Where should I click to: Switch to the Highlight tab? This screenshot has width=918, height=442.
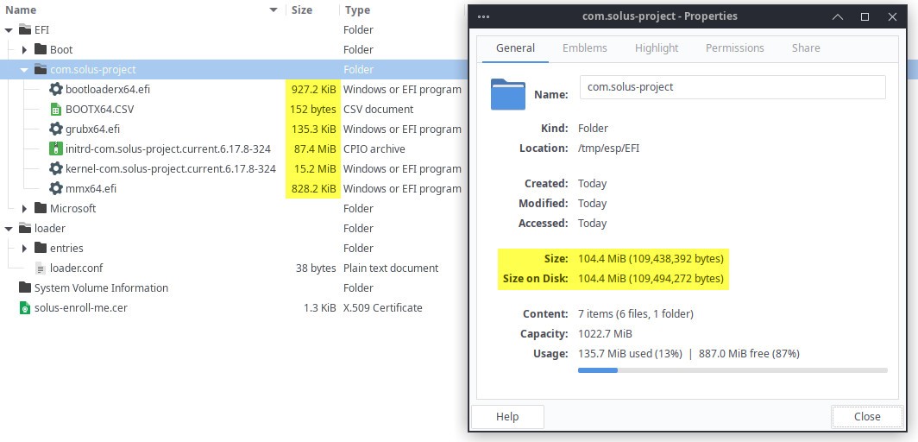point(657,48)
